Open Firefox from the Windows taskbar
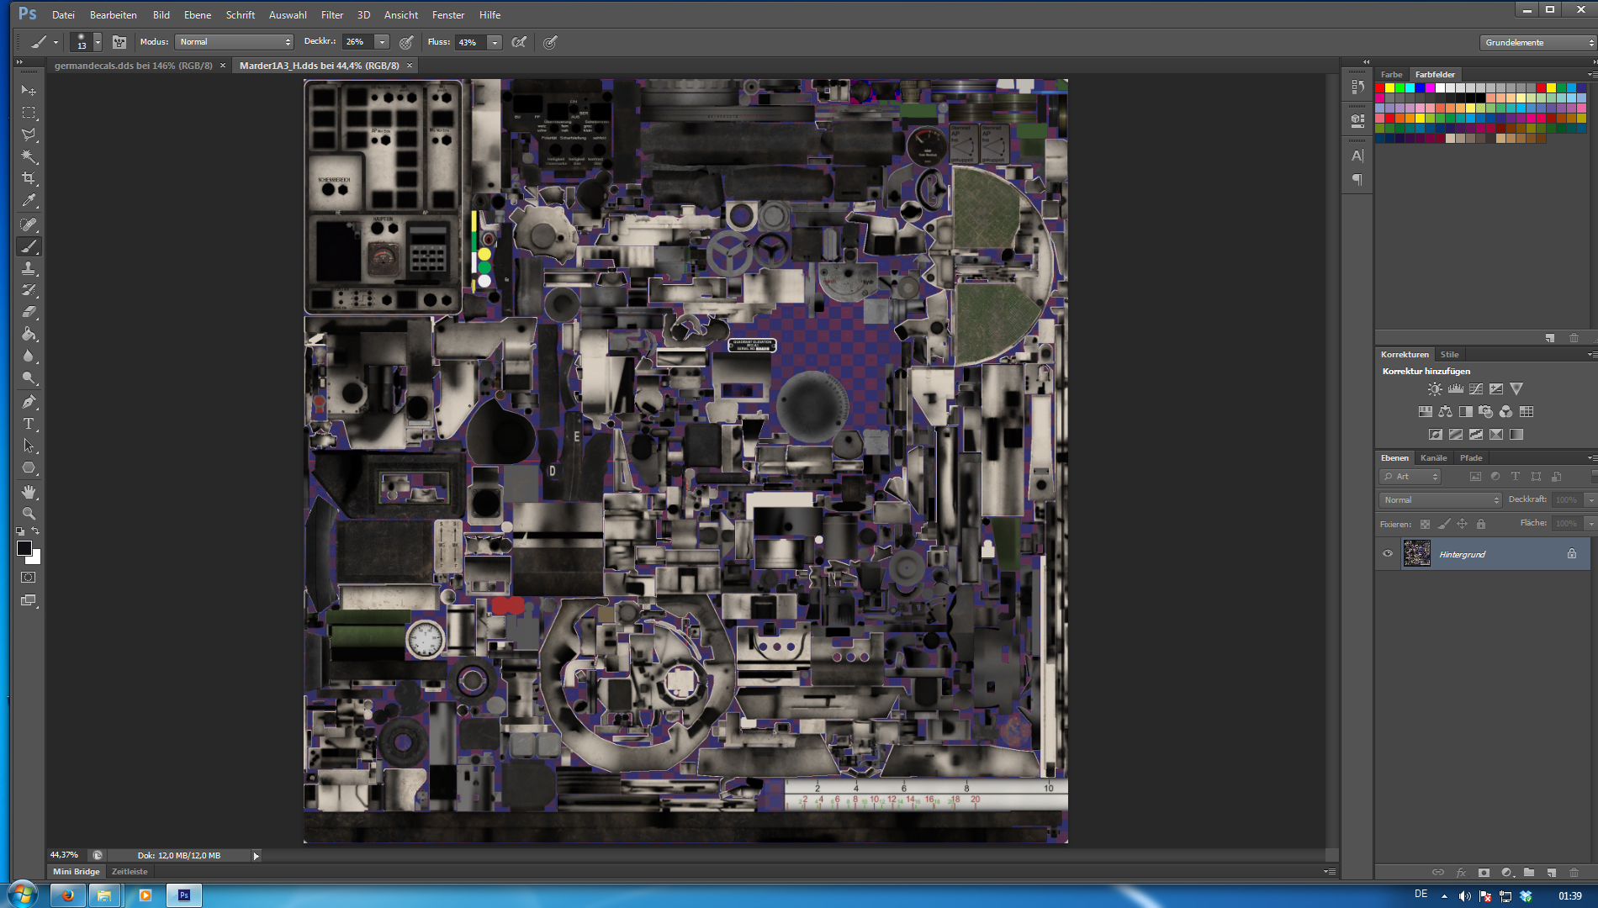Image resolution: width=1598 pixels, height=908 pixels. [67, 895]
